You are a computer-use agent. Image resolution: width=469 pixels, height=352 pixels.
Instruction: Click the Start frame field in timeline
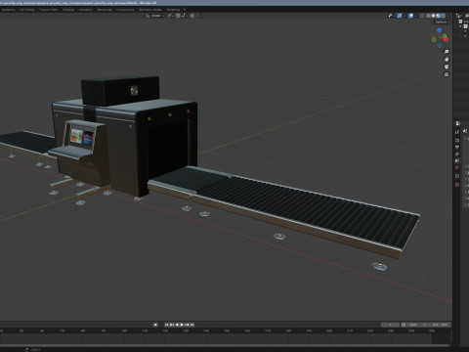click(x=417, y=325)
